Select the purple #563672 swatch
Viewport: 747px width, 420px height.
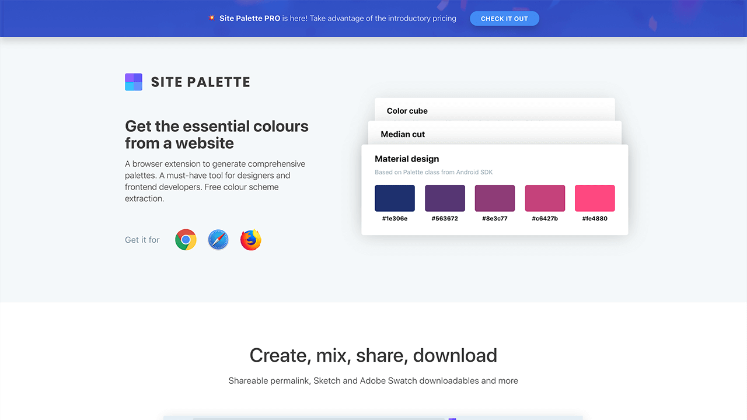445,198
